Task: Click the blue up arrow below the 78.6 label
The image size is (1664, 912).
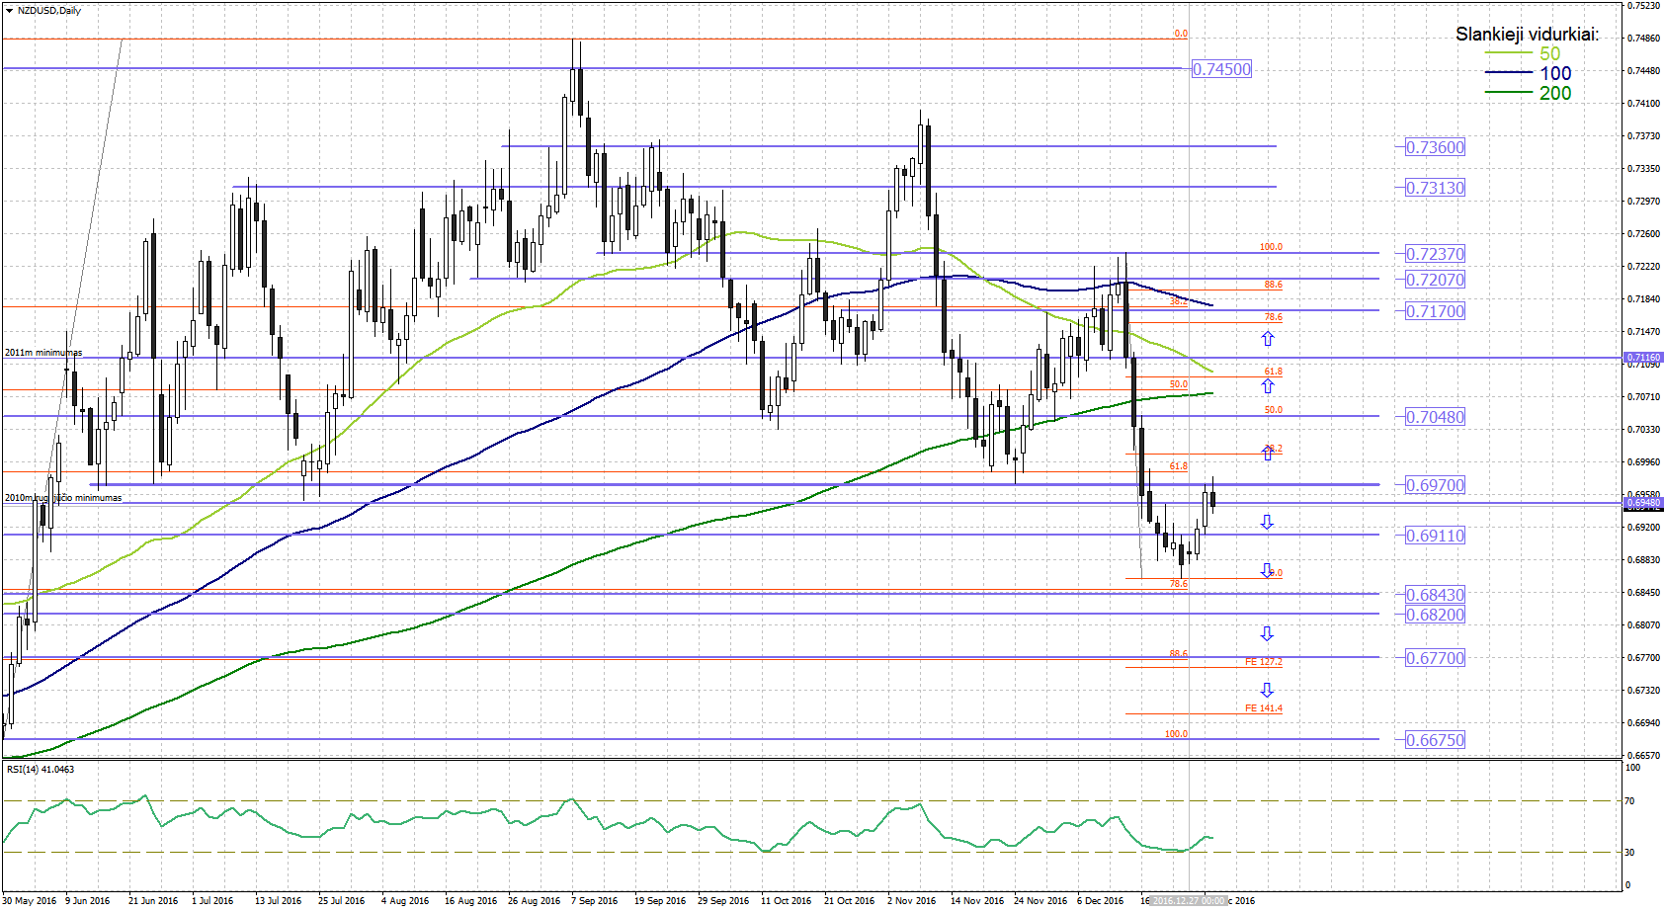Action: tap(1268, 338)
